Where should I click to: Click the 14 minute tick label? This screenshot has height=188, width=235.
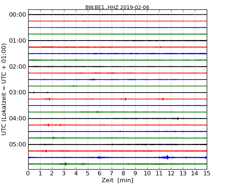tap(195, 174)
